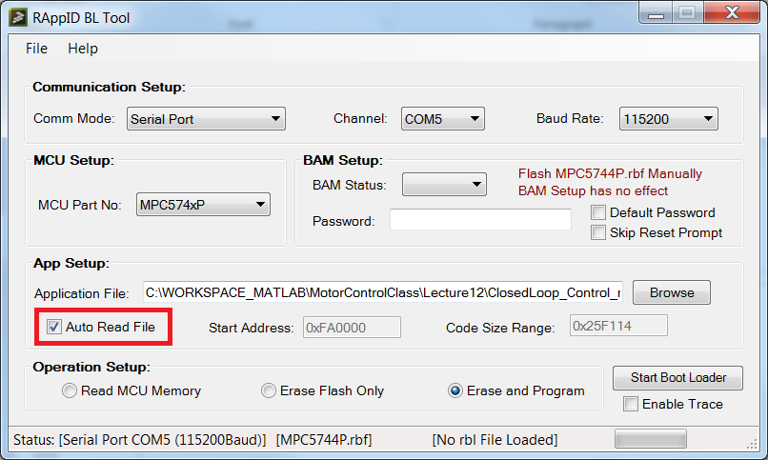Click the Code Size Range field
The width and height of the screenshot is (768, 460).
[x=618, y=326]
